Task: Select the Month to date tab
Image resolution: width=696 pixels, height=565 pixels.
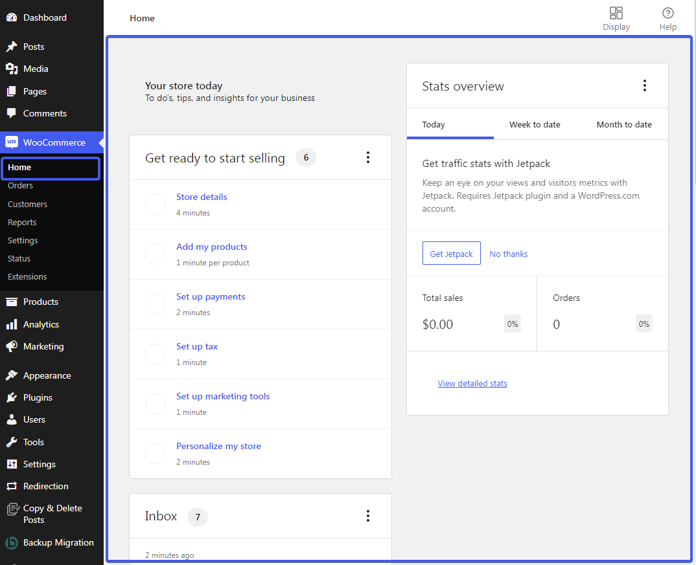Action: 623,124
